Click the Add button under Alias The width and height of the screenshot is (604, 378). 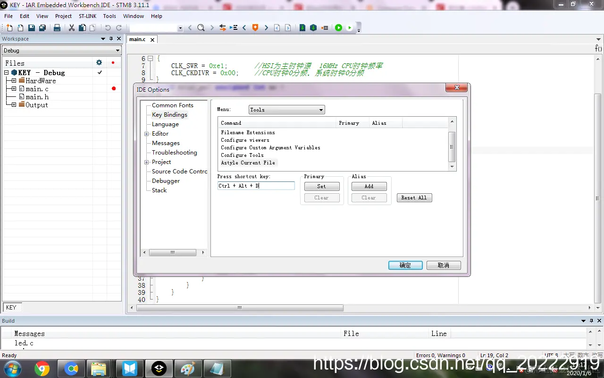point(369,186)
